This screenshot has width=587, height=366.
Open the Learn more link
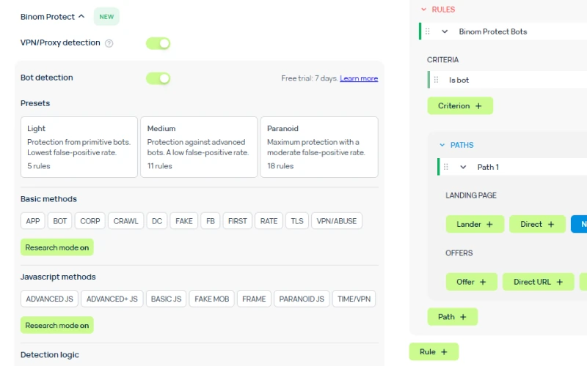tap(359, 78)
